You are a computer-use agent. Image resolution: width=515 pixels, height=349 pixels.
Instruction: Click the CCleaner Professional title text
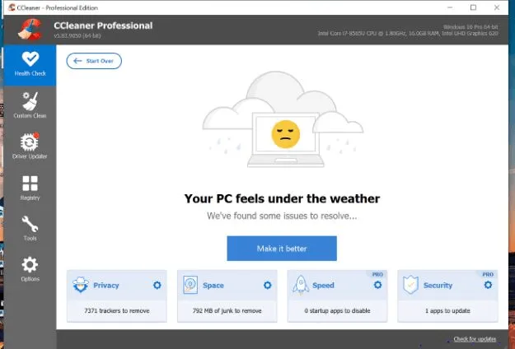coord(103,26)
